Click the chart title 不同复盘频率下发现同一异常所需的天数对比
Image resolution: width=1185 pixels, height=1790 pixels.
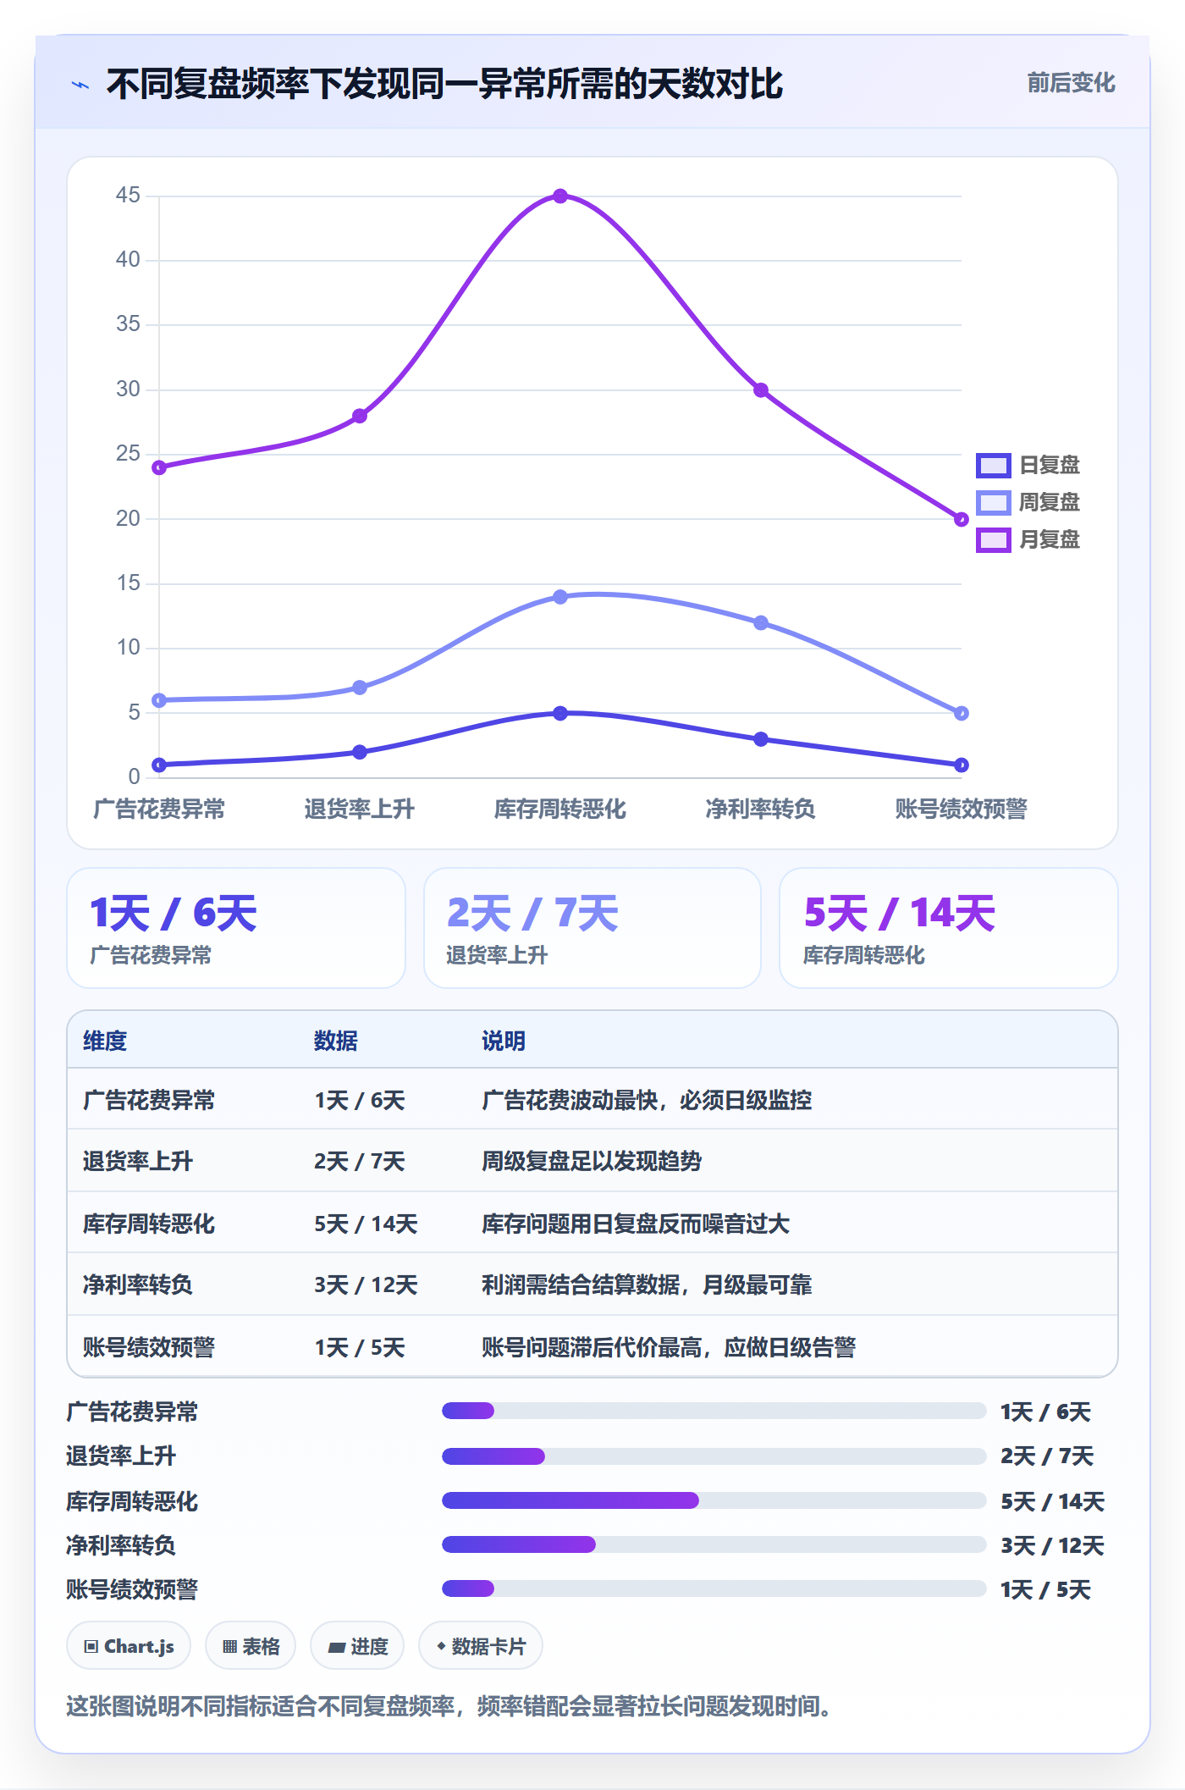click(x=444, y=84)
